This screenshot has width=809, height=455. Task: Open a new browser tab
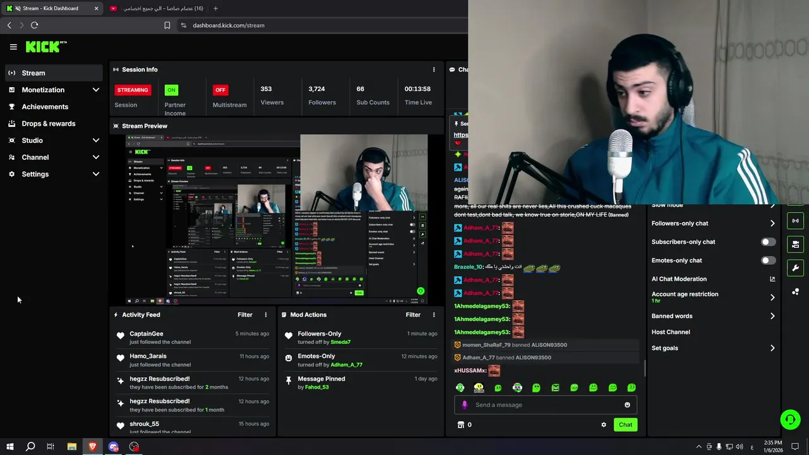[x=216, y=8]
